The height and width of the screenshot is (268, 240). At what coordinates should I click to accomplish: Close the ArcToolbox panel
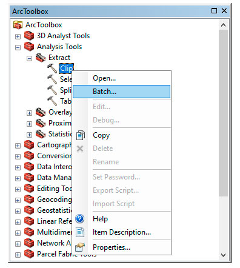point(224,10)
